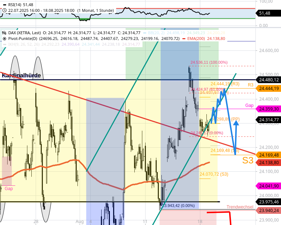Click the red 24.138,80 EMA price tag
The image size is (281, 225).
point(268,163)
